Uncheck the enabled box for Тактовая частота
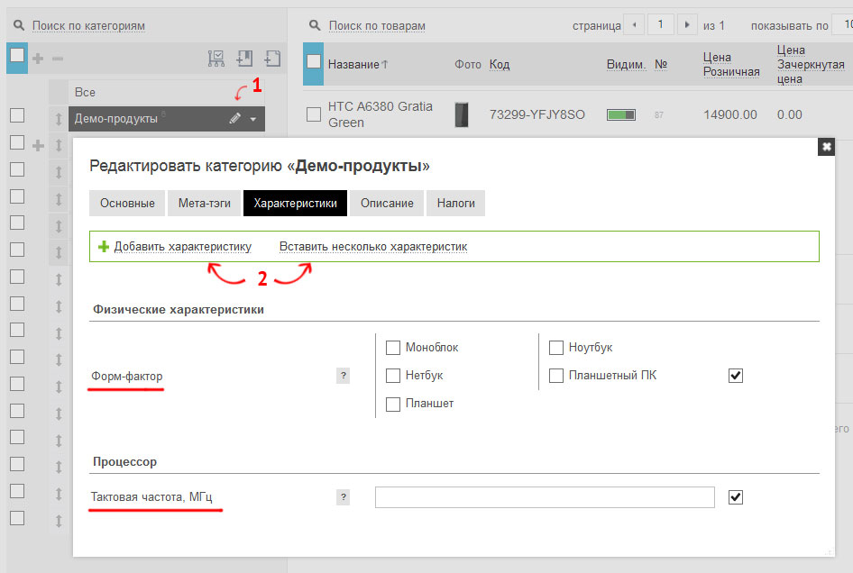The height and width of the screenshot is (573, 853). pos(736,497)
